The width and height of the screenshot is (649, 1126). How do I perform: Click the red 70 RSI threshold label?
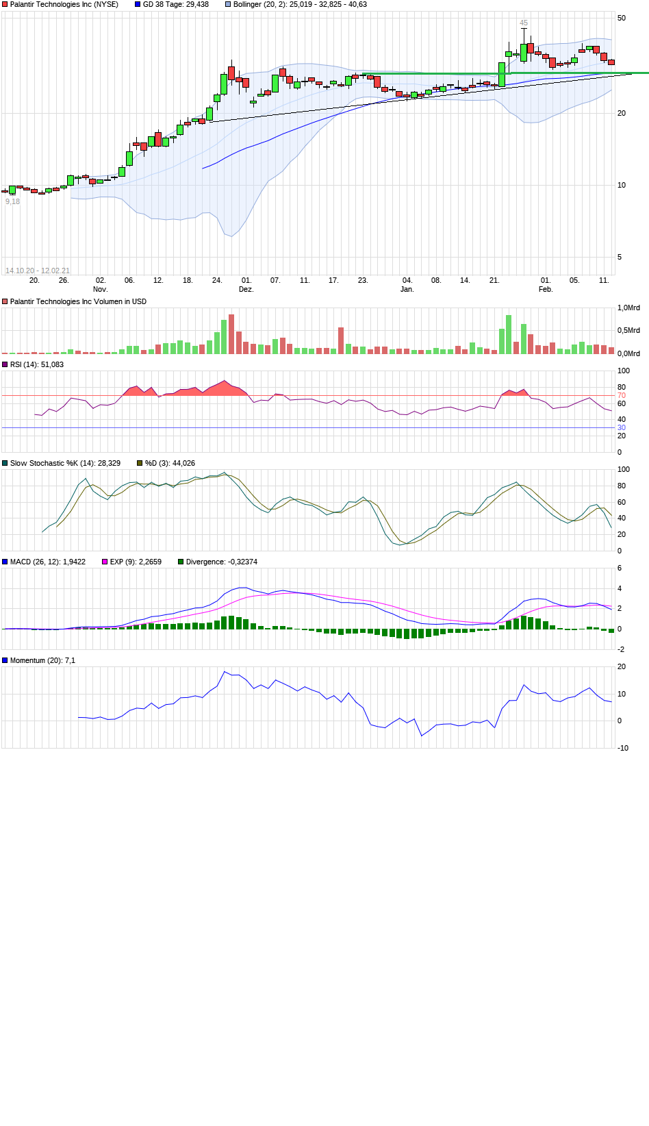click(622, 396)
